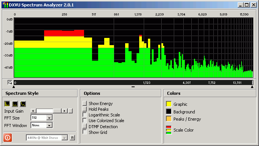
Task: Pick the yellow Graphic color swatch
Action: 169,104
